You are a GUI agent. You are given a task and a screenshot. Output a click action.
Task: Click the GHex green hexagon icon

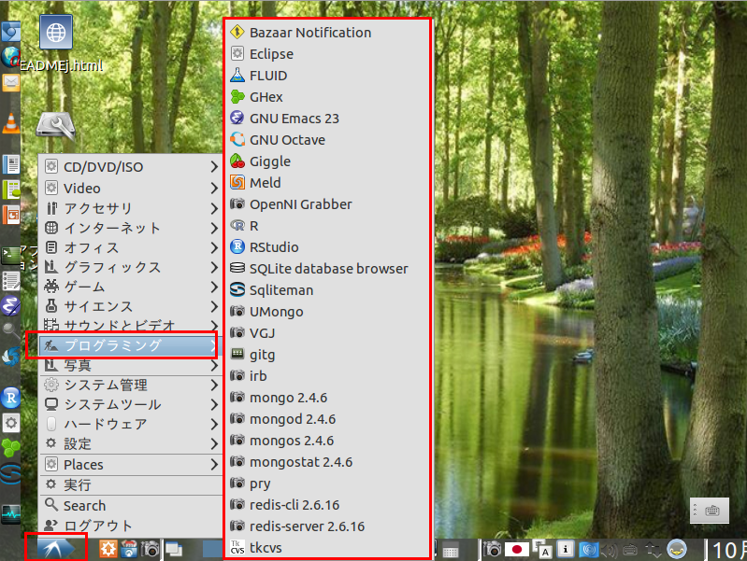click(x=237, y=96)
